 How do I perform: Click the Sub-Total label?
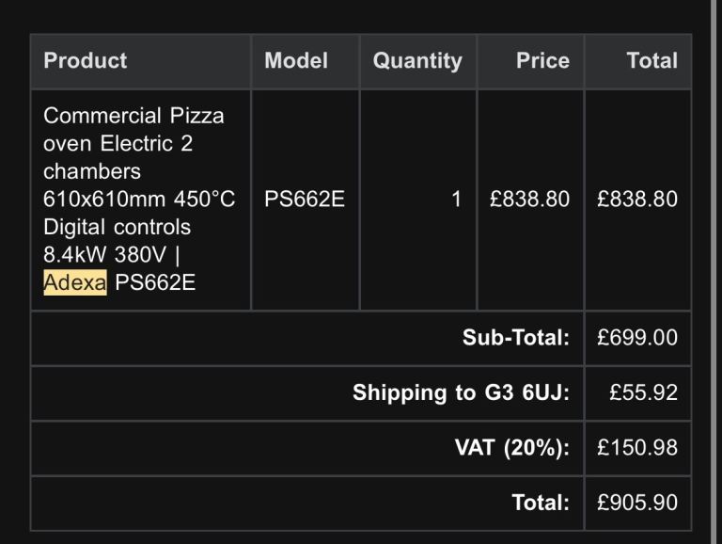click(x=515, y=338)
